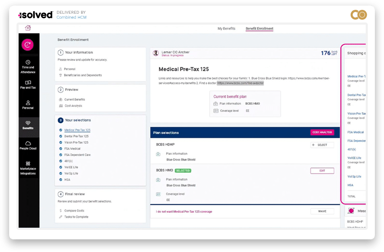Screen dimensions: 384x252
Task: Click 401(k) in shopping cart
Action: (351, 149)
